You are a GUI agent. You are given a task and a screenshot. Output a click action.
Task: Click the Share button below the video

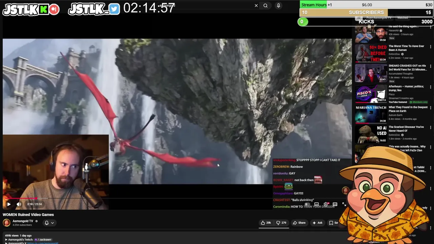tap(299, 223)
